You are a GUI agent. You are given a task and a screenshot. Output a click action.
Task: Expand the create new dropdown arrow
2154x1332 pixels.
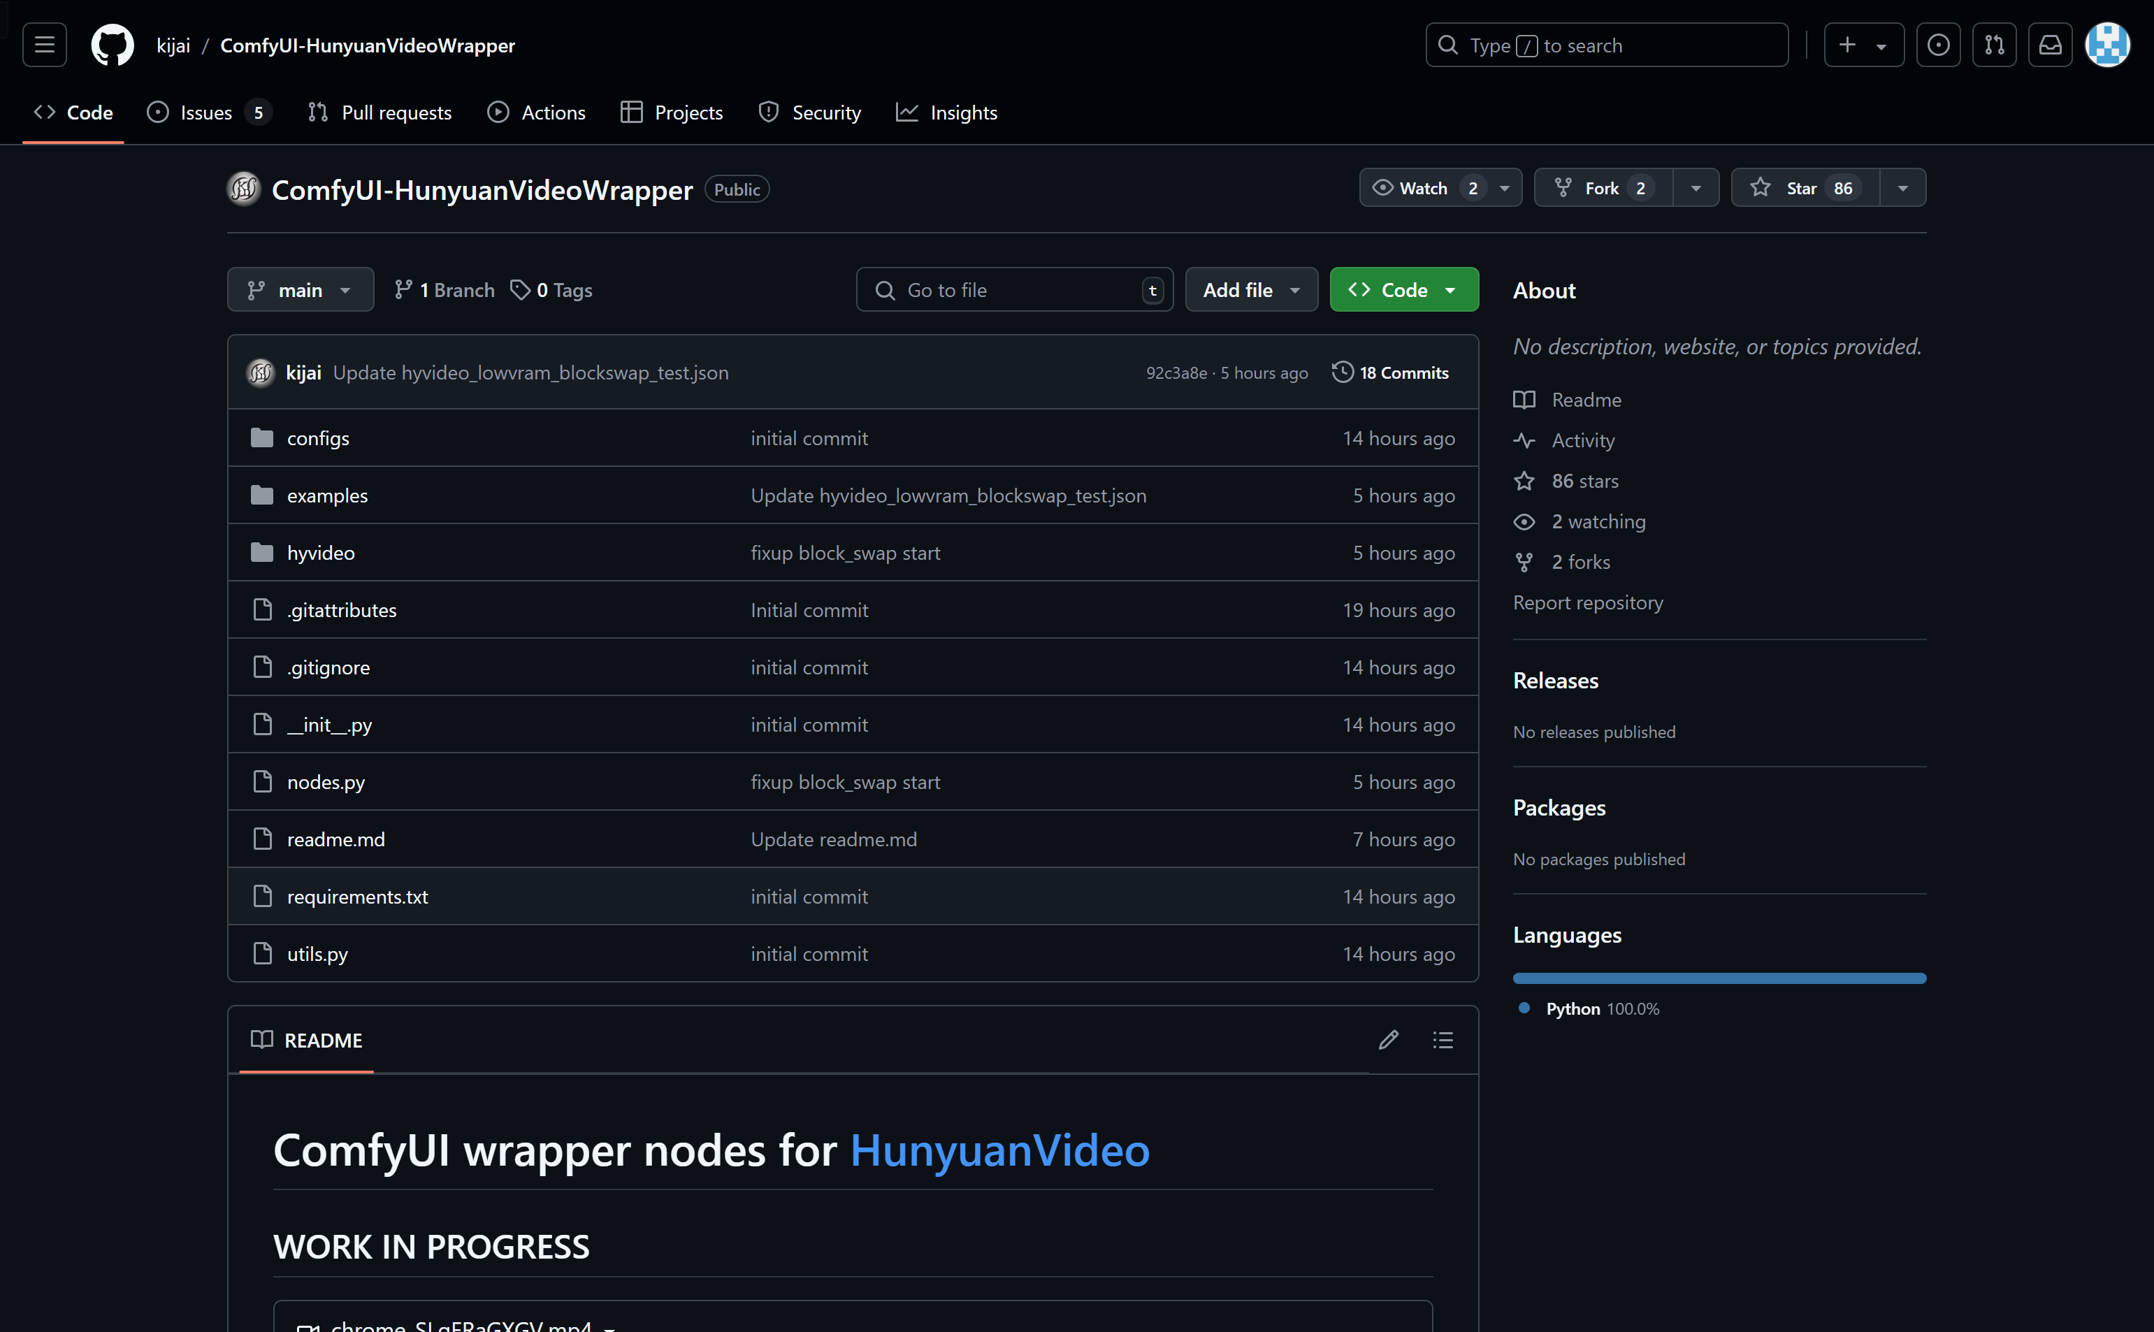[x=1881, y=47]
